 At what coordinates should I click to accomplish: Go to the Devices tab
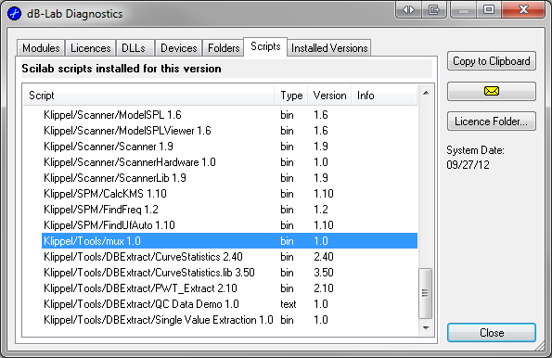click(179, 48)
